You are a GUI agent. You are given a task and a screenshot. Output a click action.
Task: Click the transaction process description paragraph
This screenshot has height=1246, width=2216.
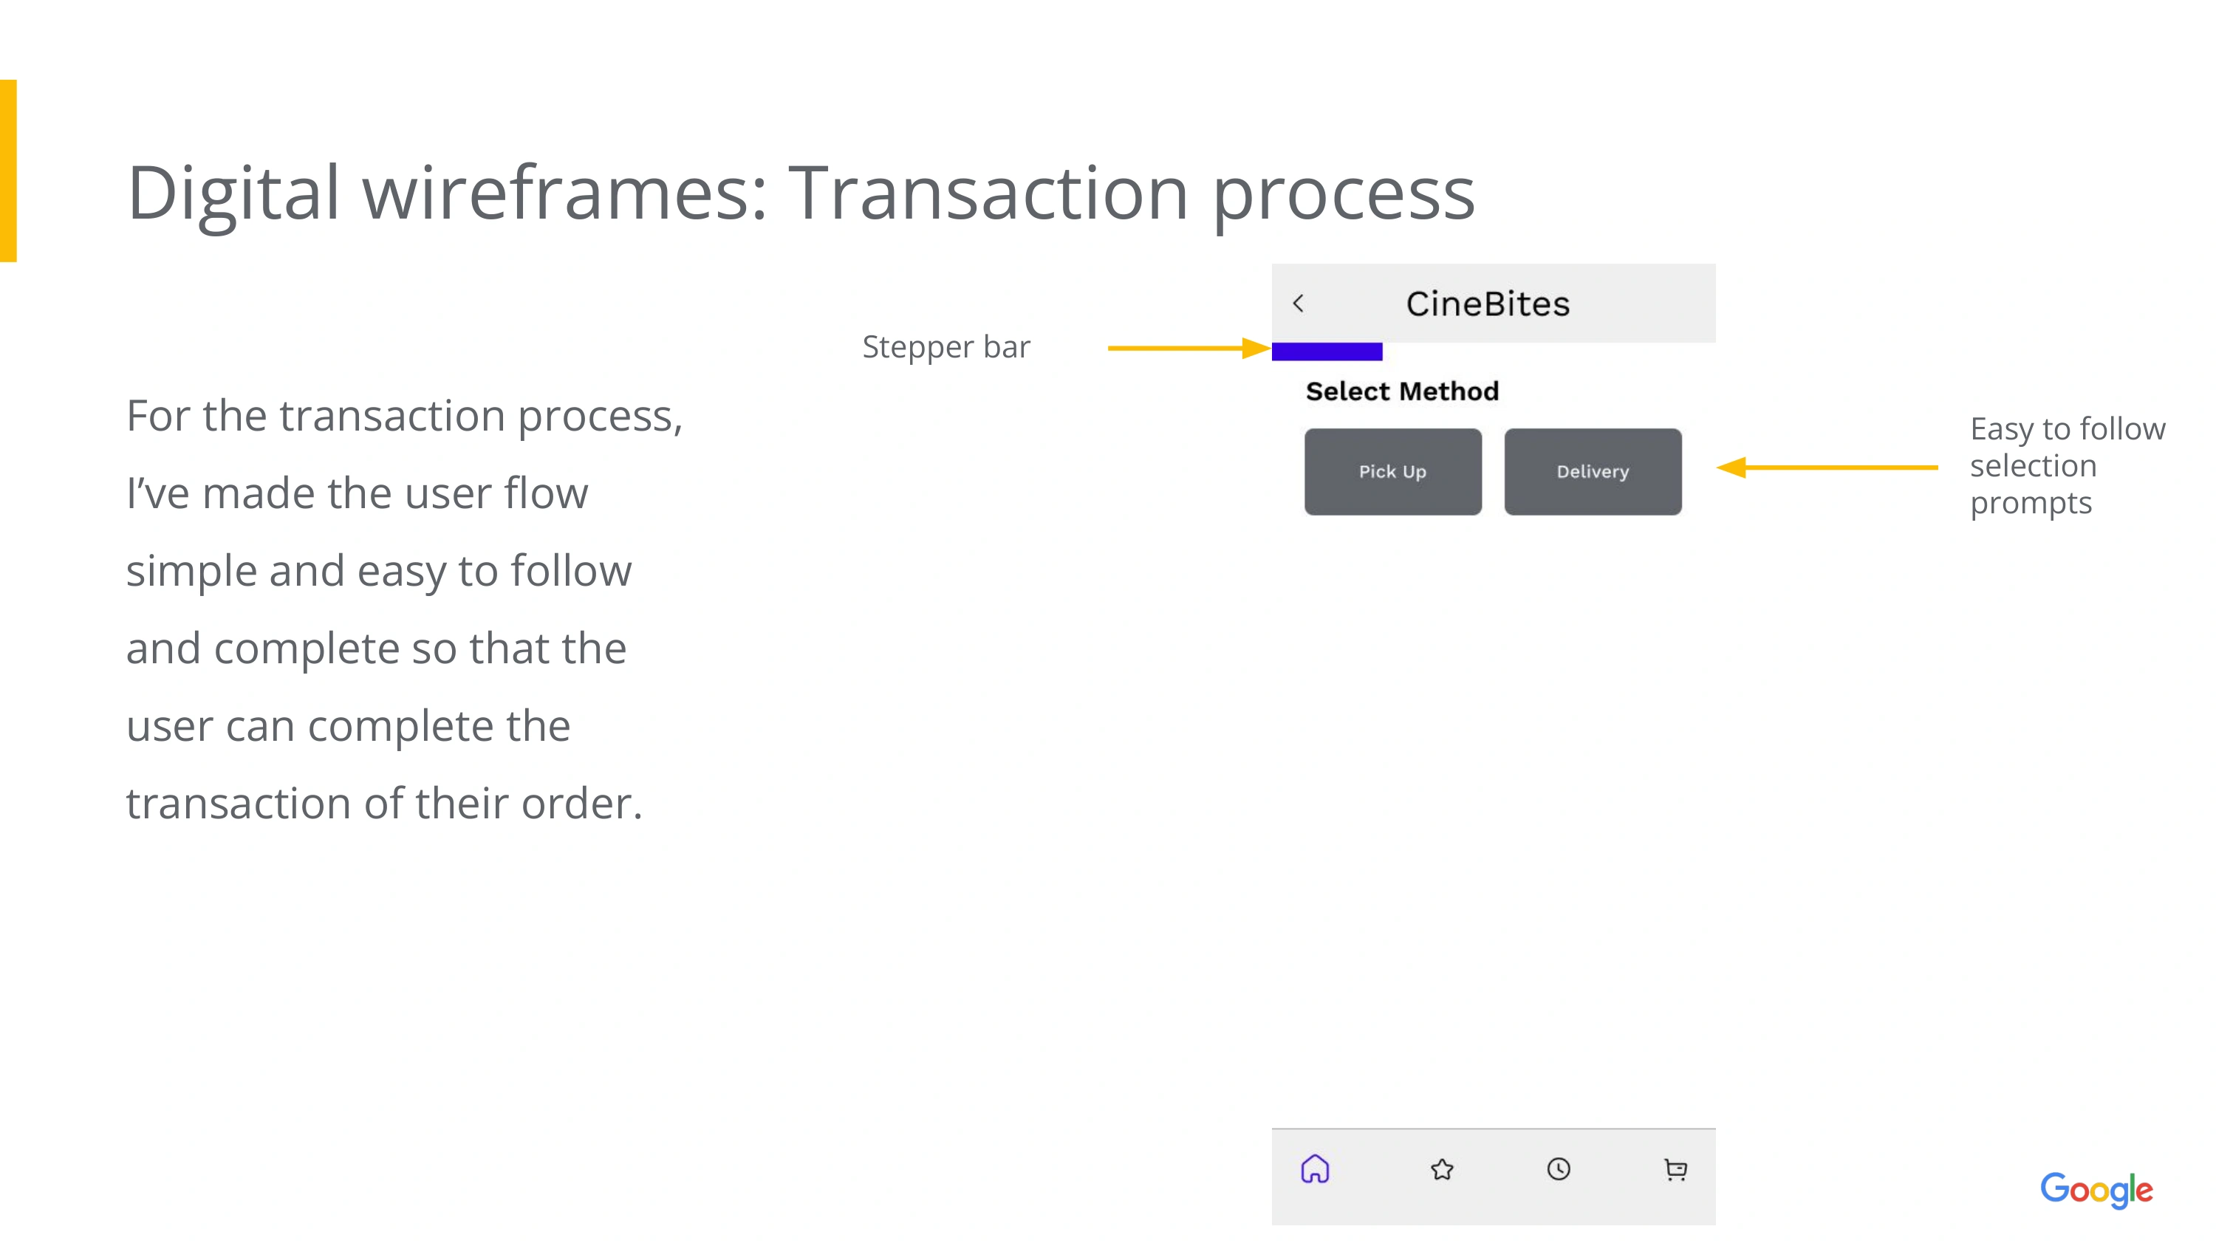403,609
